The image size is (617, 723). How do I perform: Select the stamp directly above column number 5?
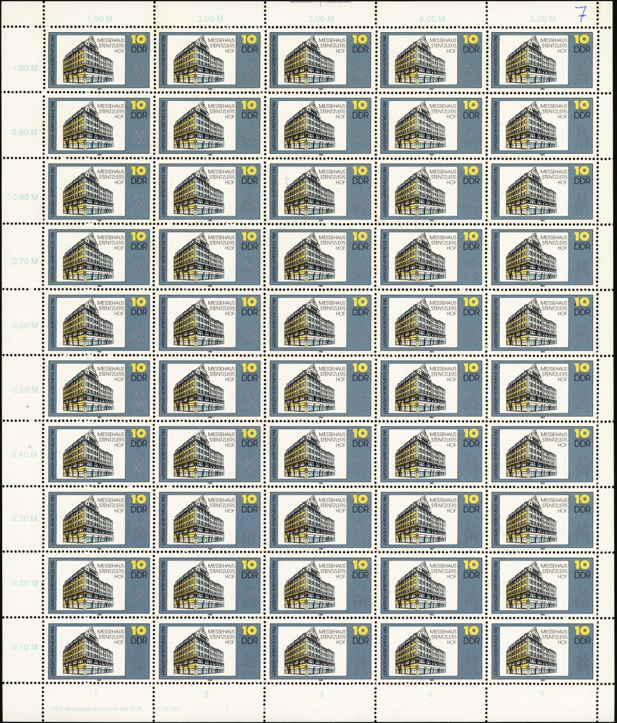point(542,650)
